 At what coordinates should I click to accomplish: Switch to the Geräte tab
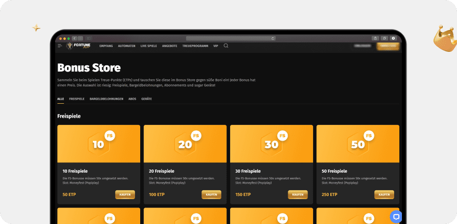[x=146, y=99]
